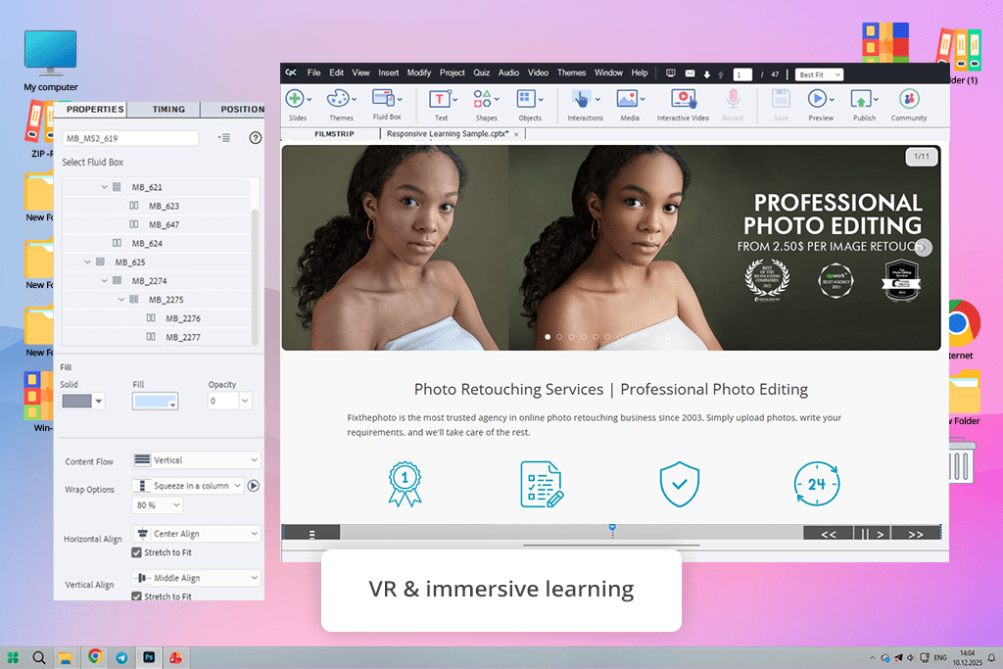Open the Slides tool in Captivate toolbar
The height and width of the screenshot is (669, 1003).
click(x=295, y=99)
